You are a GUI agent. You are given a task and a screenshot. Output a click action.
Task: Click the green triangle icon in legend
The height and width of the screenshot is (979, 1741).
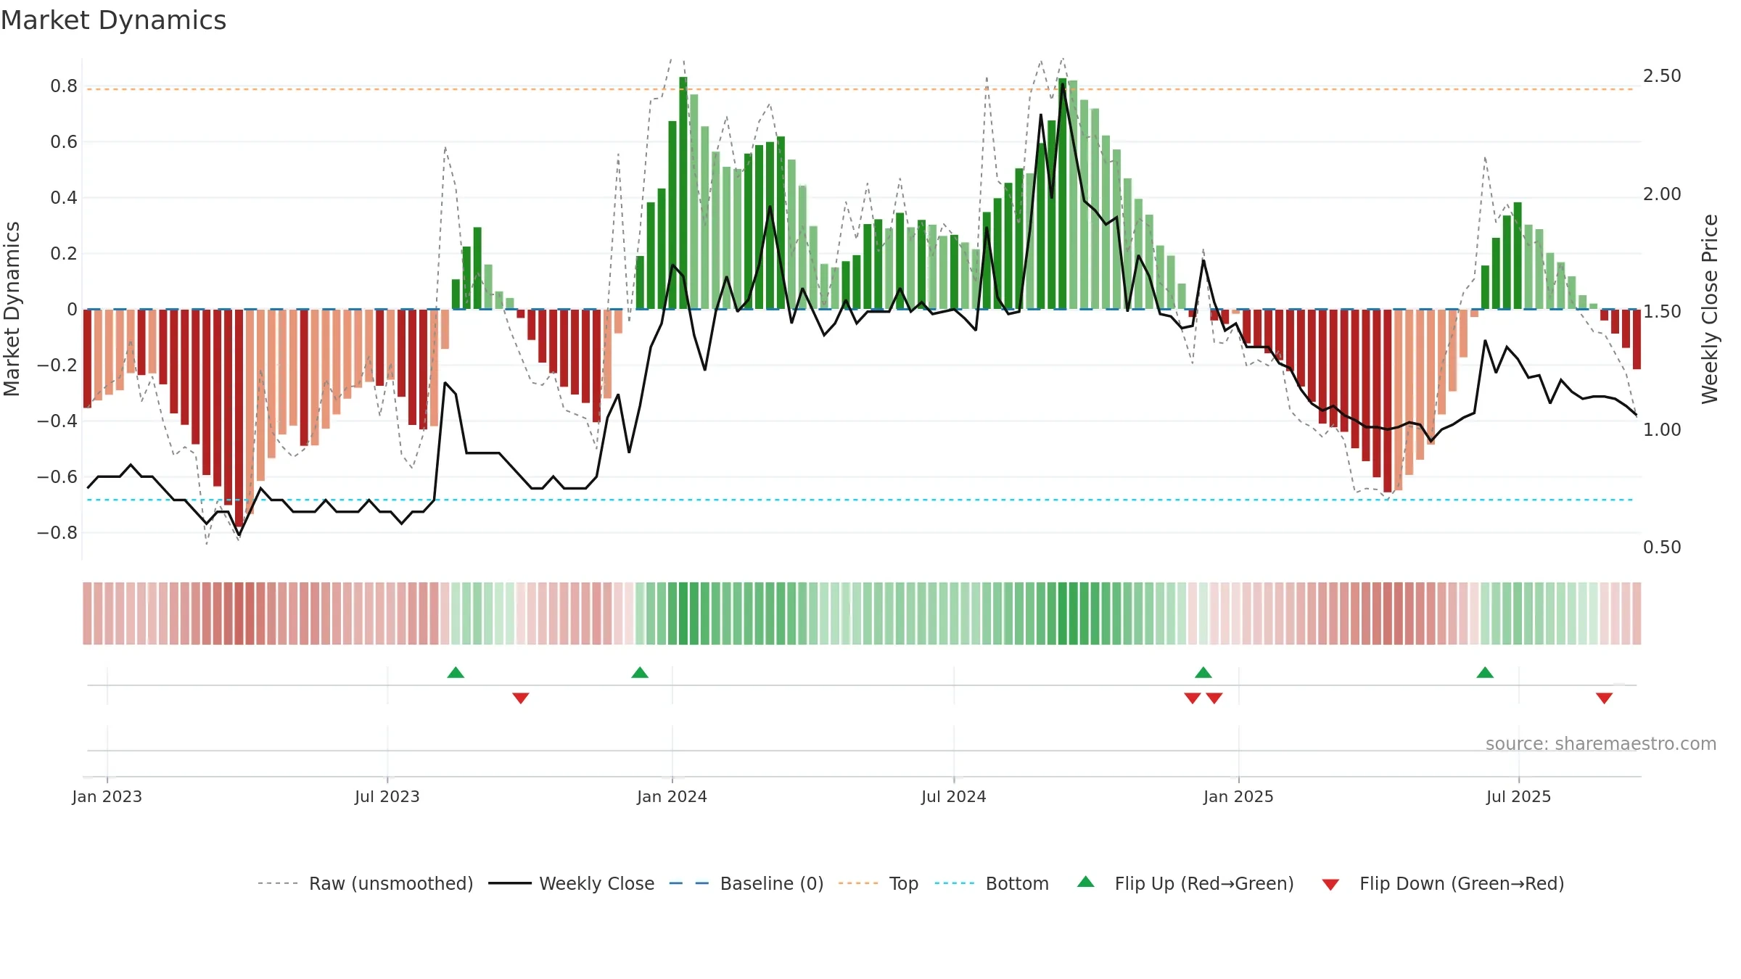click(x=1086, y=882)
